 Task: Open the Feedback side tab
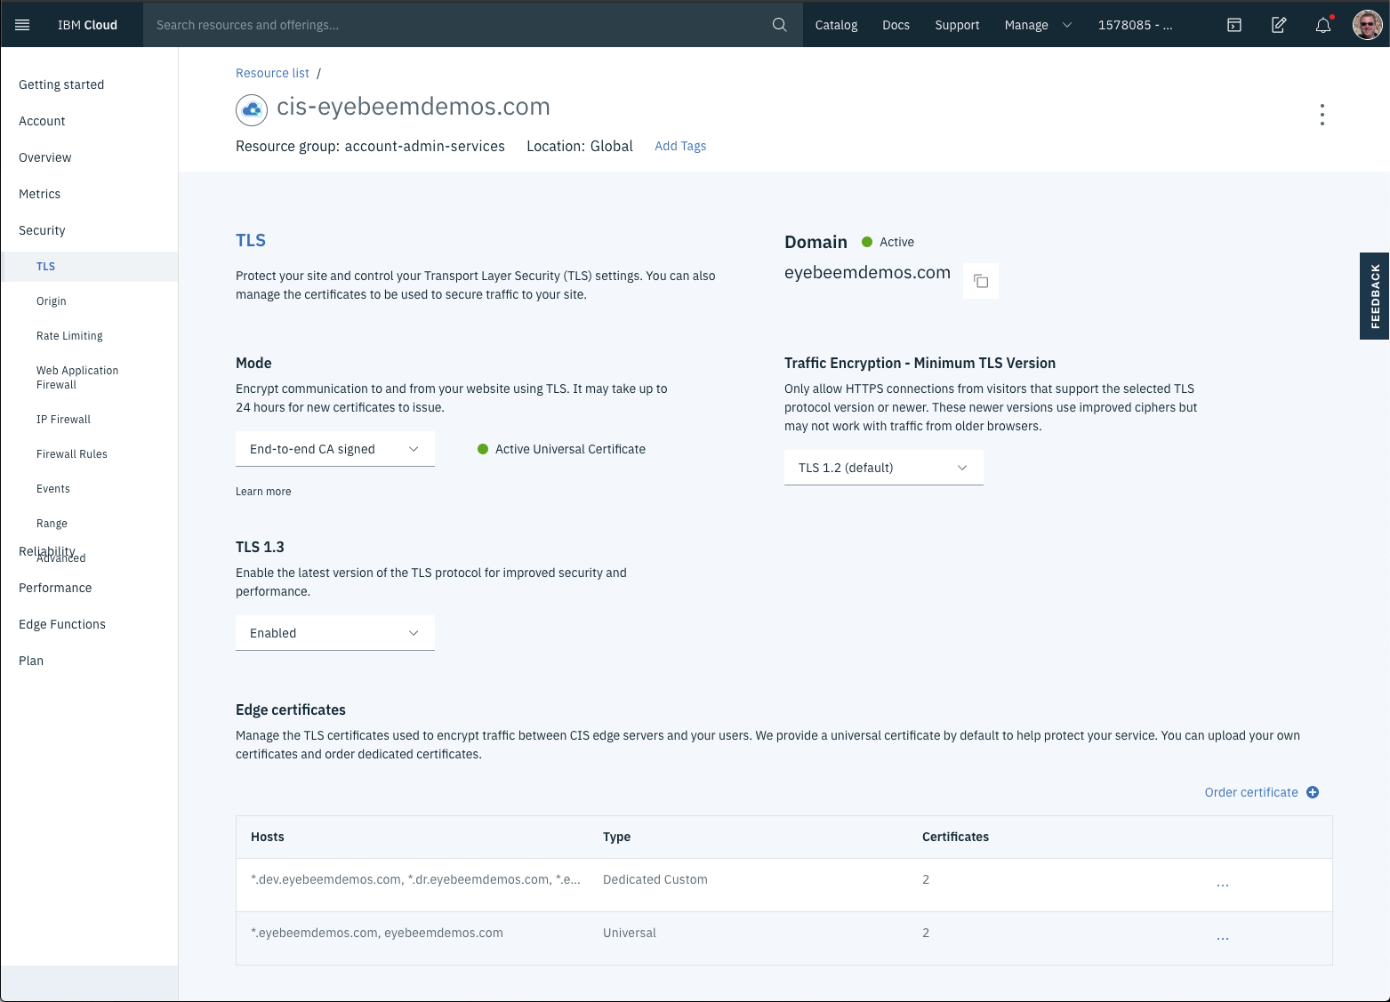pyautogui.click(x=1375, y=296)
